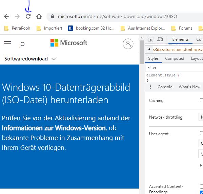Click the page vertical scrollbar thumb
Screen dimensions: 203x194
(x=142, y=52)
